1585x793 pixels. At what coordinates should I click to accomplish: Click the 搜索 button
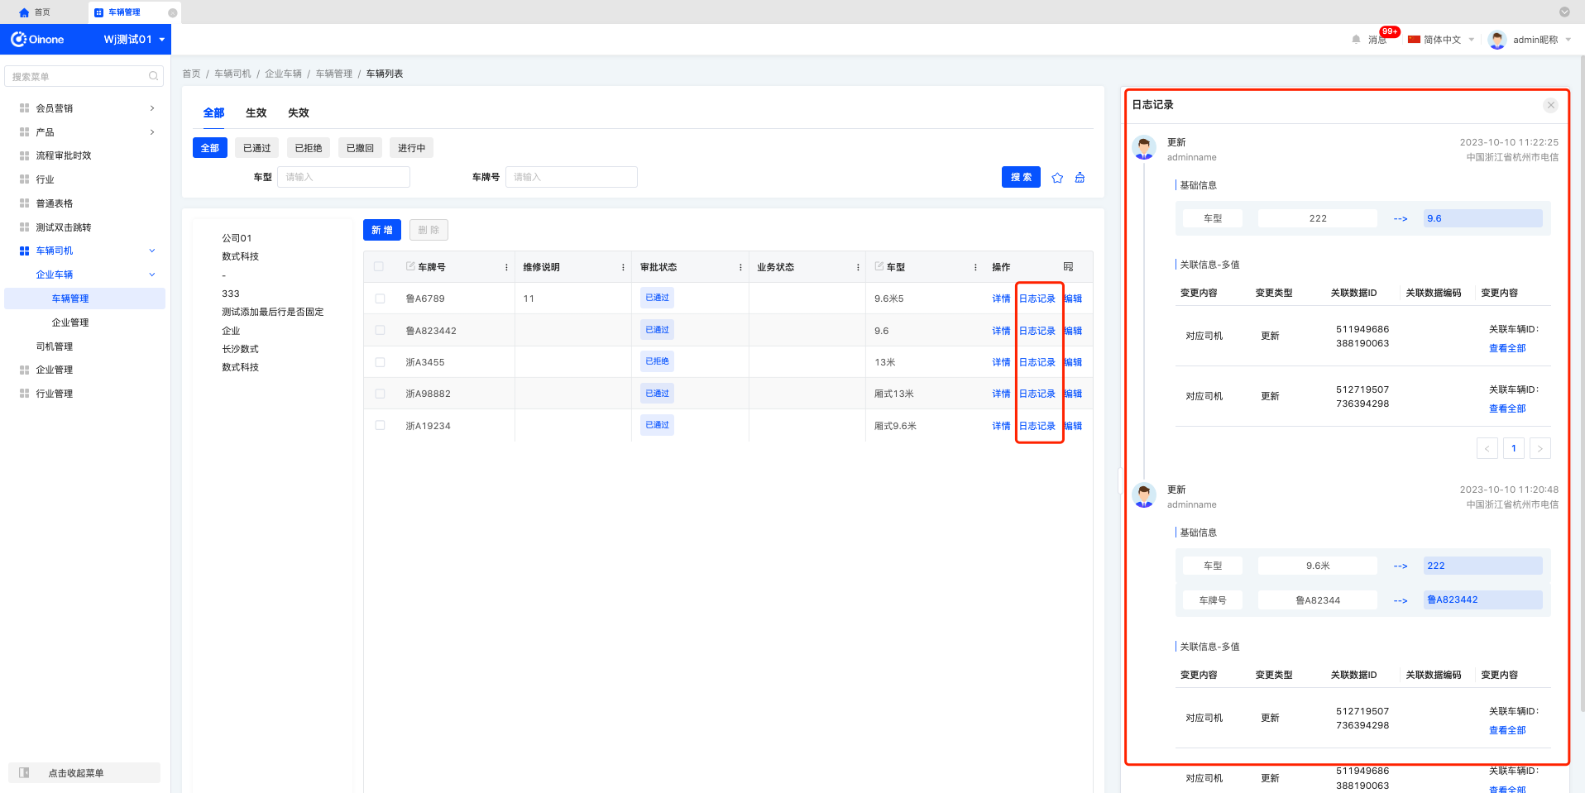1021,177
